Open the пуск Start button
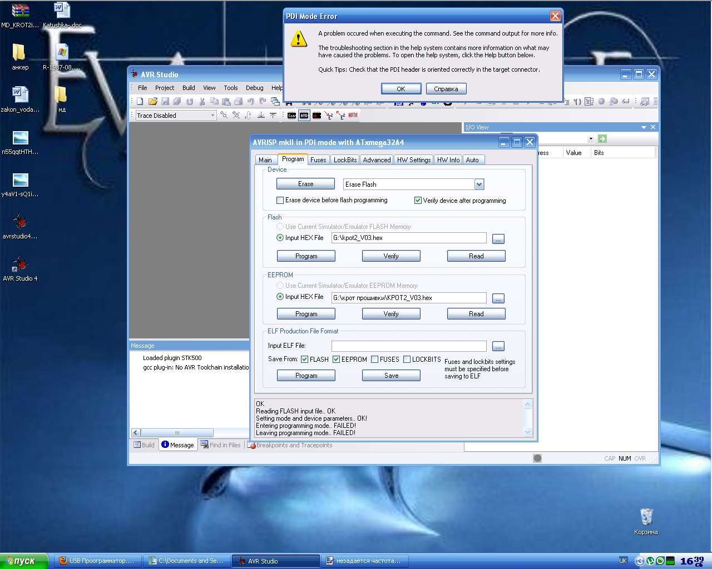Viewport: 712px width, 569px height. (x=24, y=561)
